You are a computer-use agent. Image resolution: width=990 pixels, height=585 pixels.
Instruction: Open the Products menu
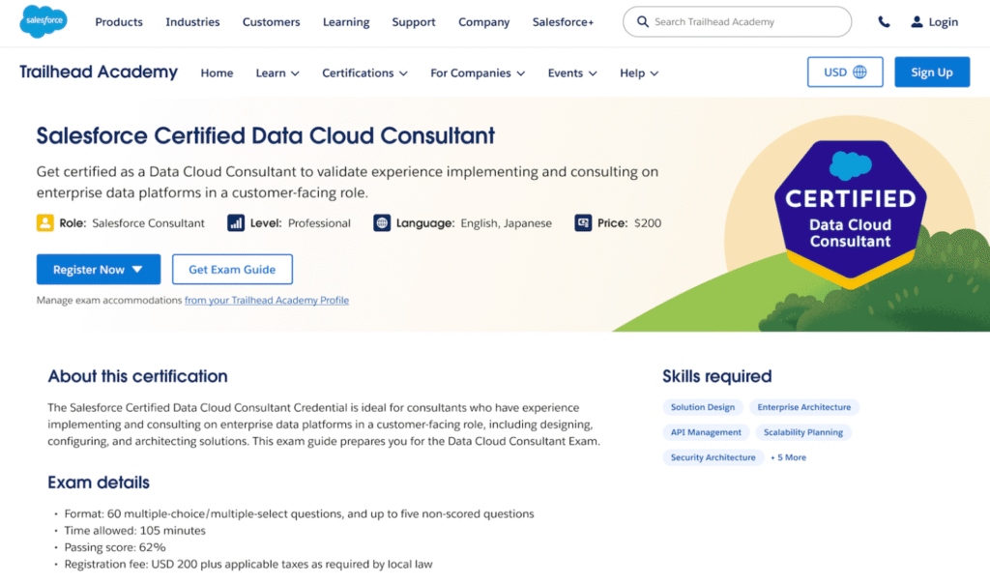coord(118,21)
